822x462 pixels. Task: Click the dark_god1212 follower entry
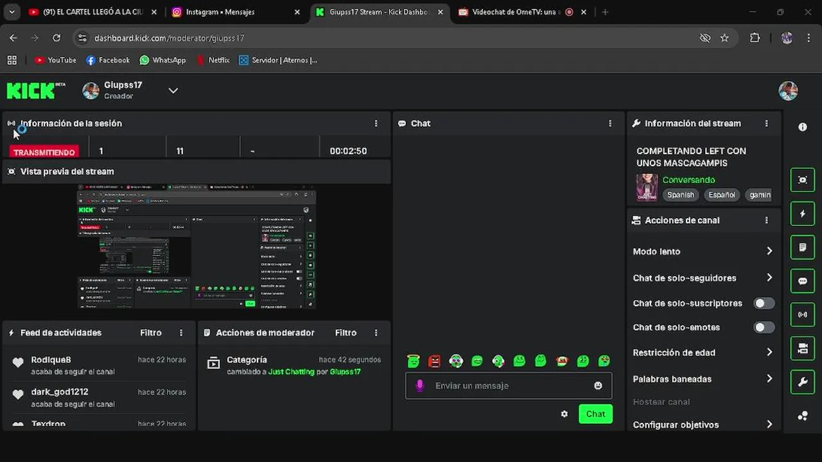coord(99,397)
